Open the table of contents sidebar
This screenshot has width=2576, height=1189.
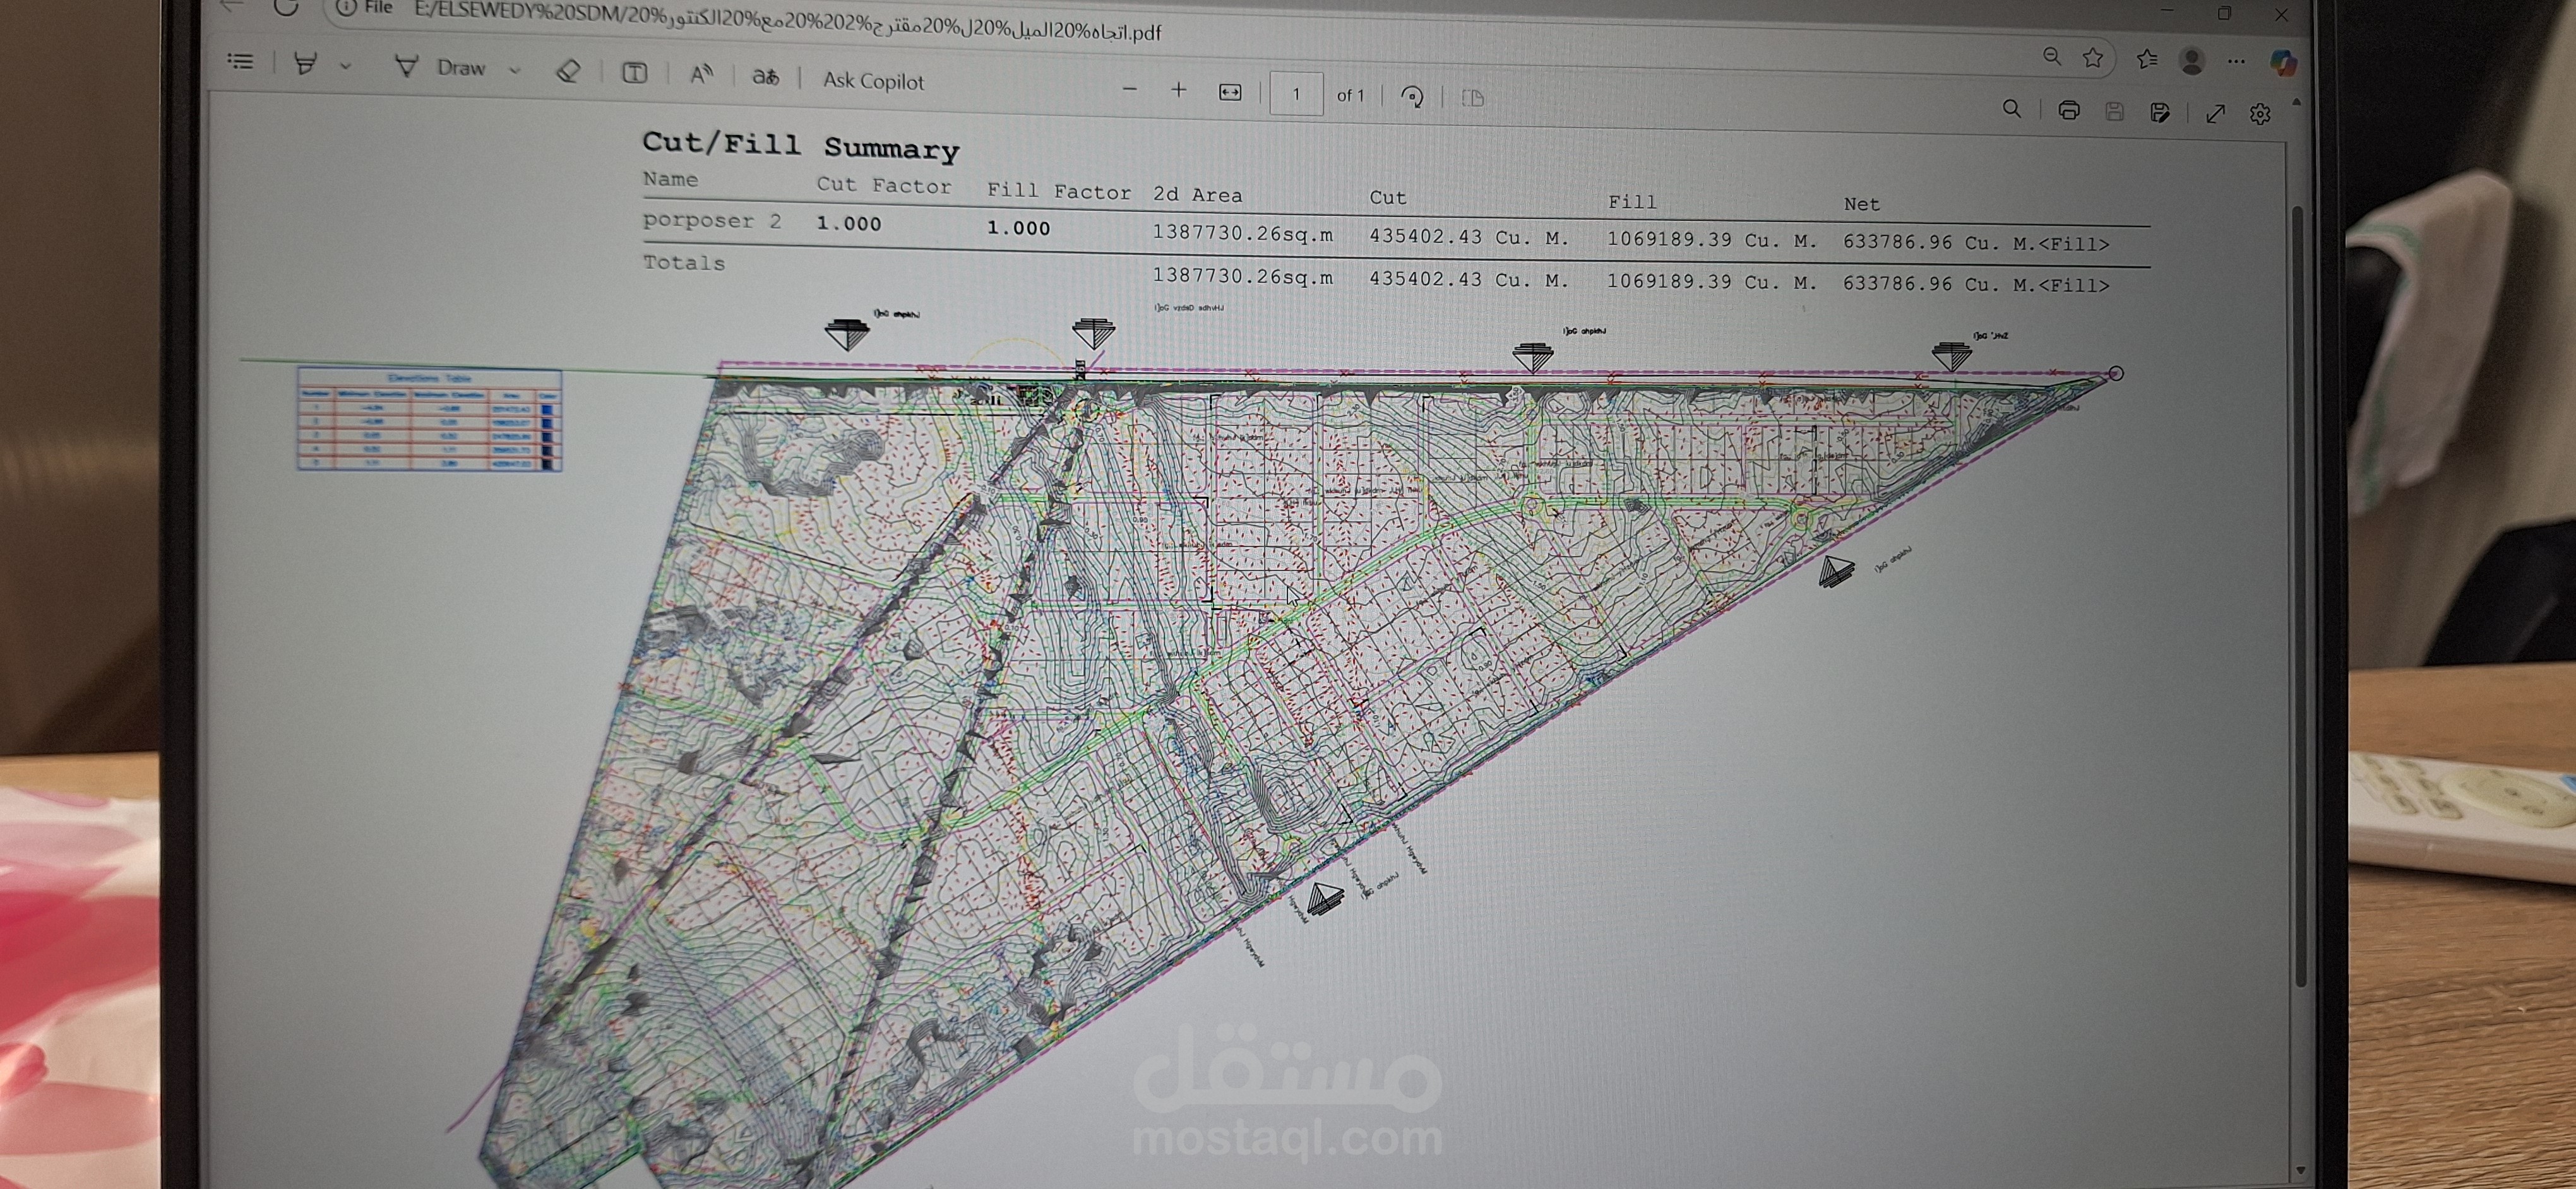click(240, 62)
